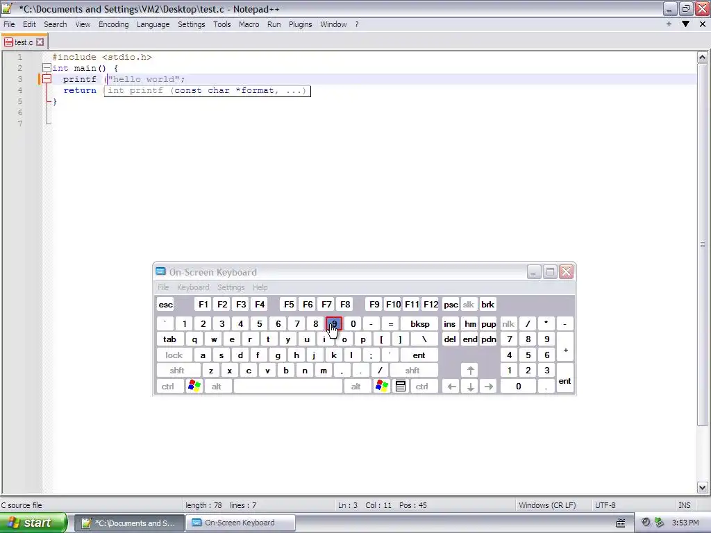Click the up arrow key
711x533 pixels.
pyautogui.click(x=470, y=371)
